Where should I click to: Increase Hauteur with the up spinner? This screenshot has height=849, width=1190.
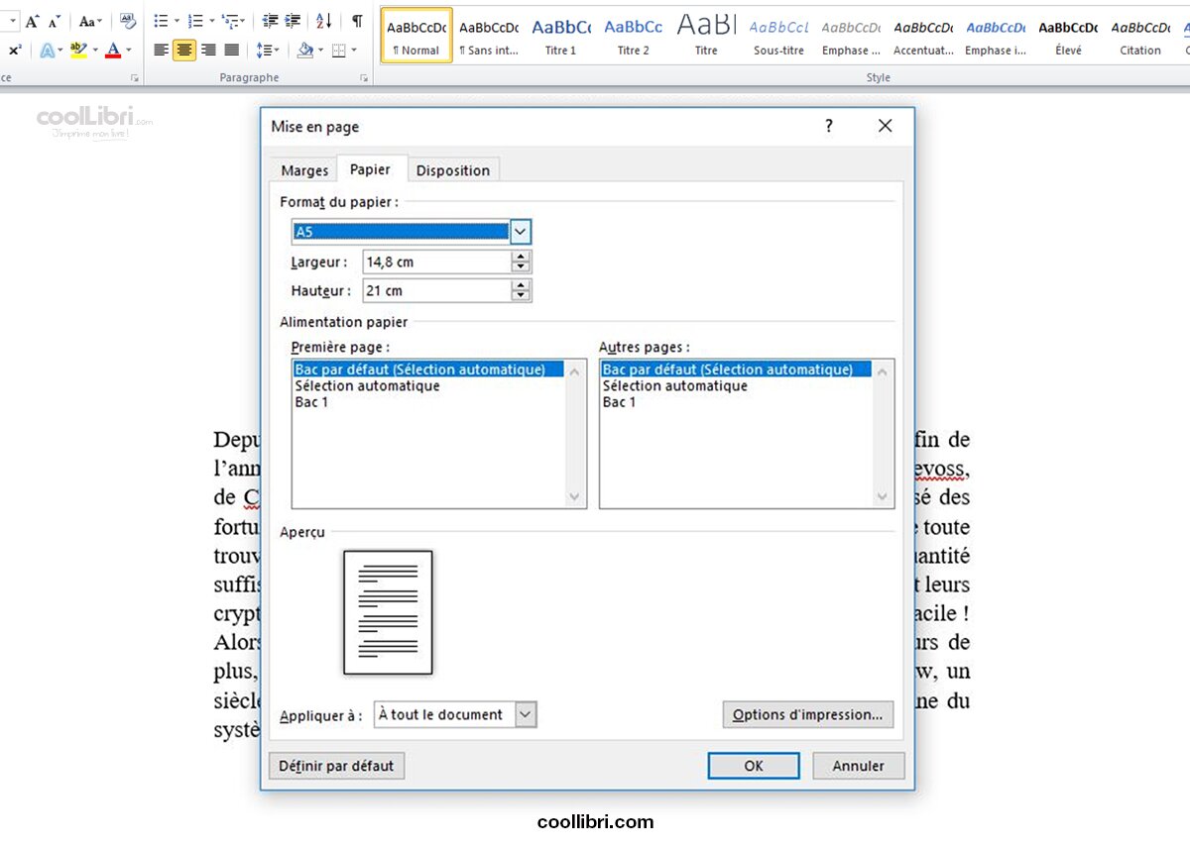click(x=521, y=285)
